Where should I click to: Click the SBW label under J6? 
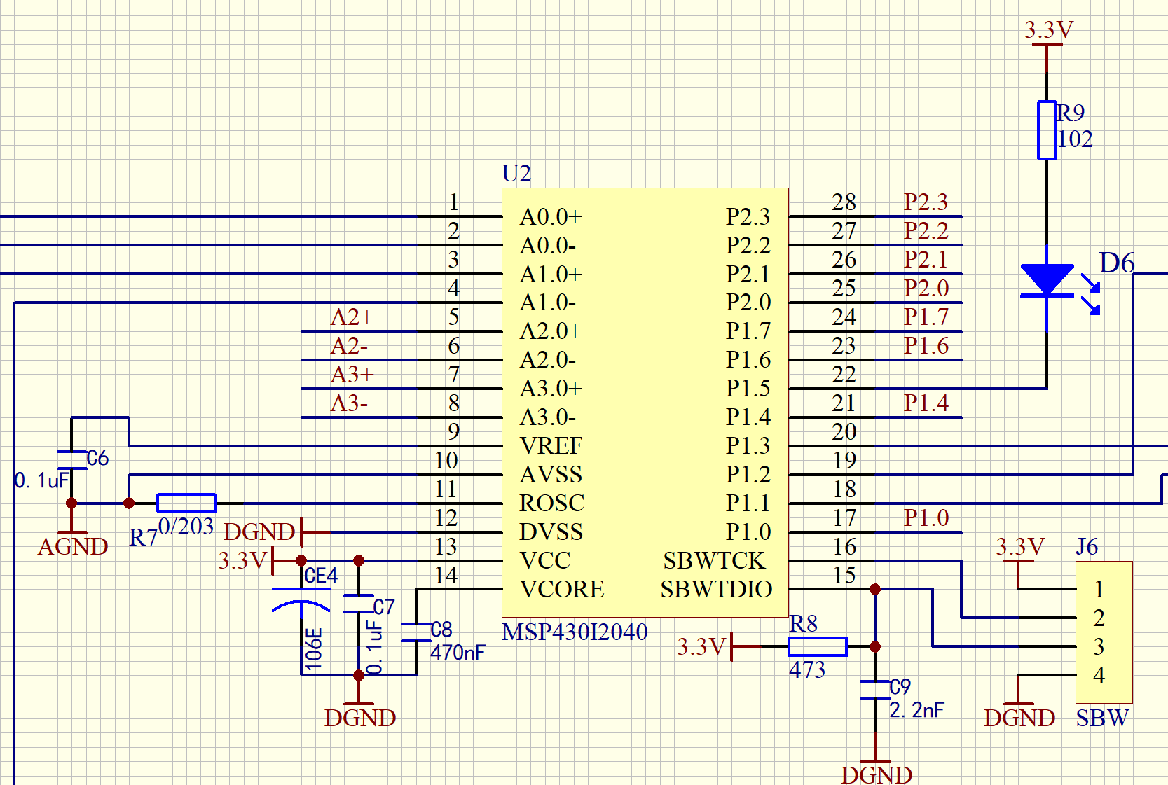(x=1102, y=718)
